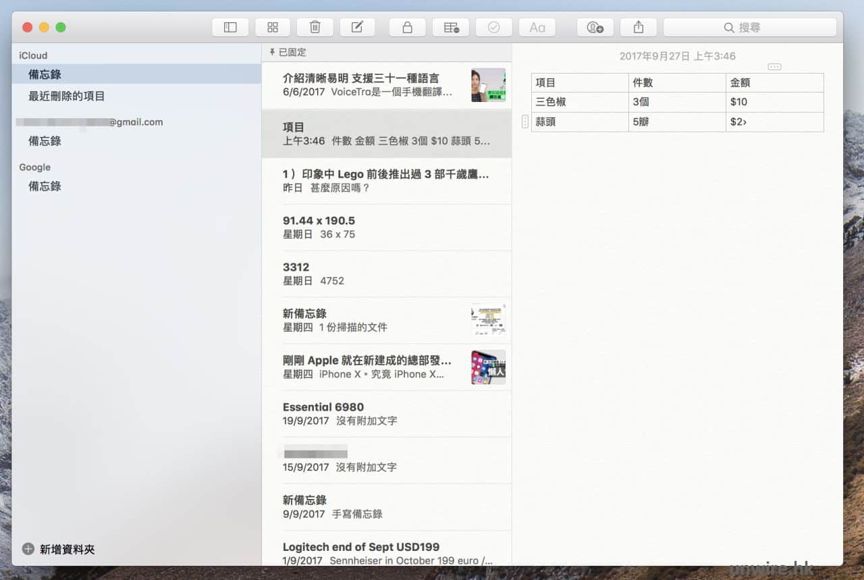864x580 pixels.
Task: Switch to attachments grid browser view
Action: tap(273, 28)
